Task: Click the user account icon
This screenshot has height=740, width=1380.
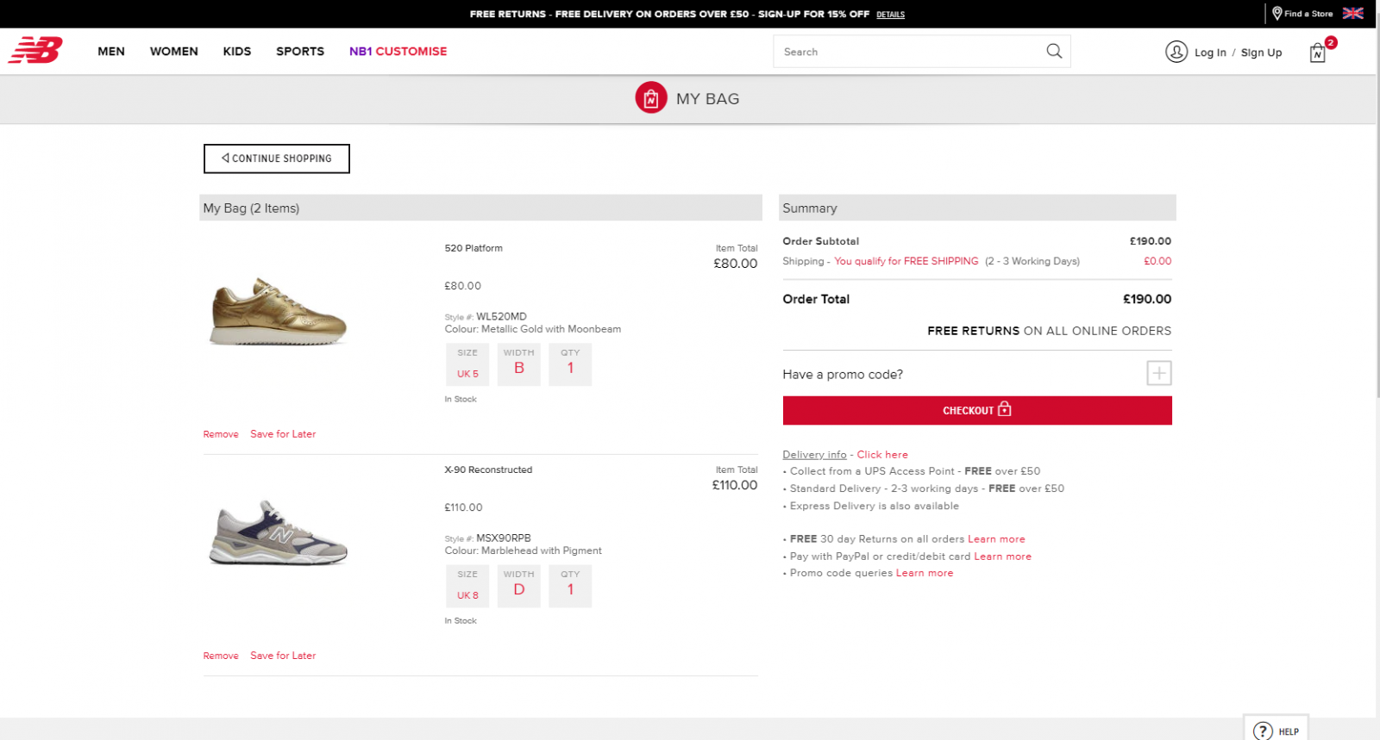Action: [1176, 52]
